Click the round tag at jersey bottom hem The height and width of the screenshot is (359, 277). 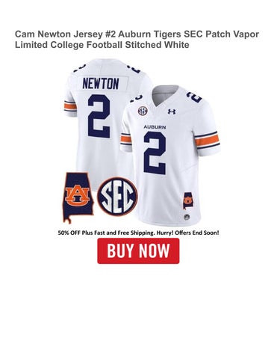click(x=187, y=217)
